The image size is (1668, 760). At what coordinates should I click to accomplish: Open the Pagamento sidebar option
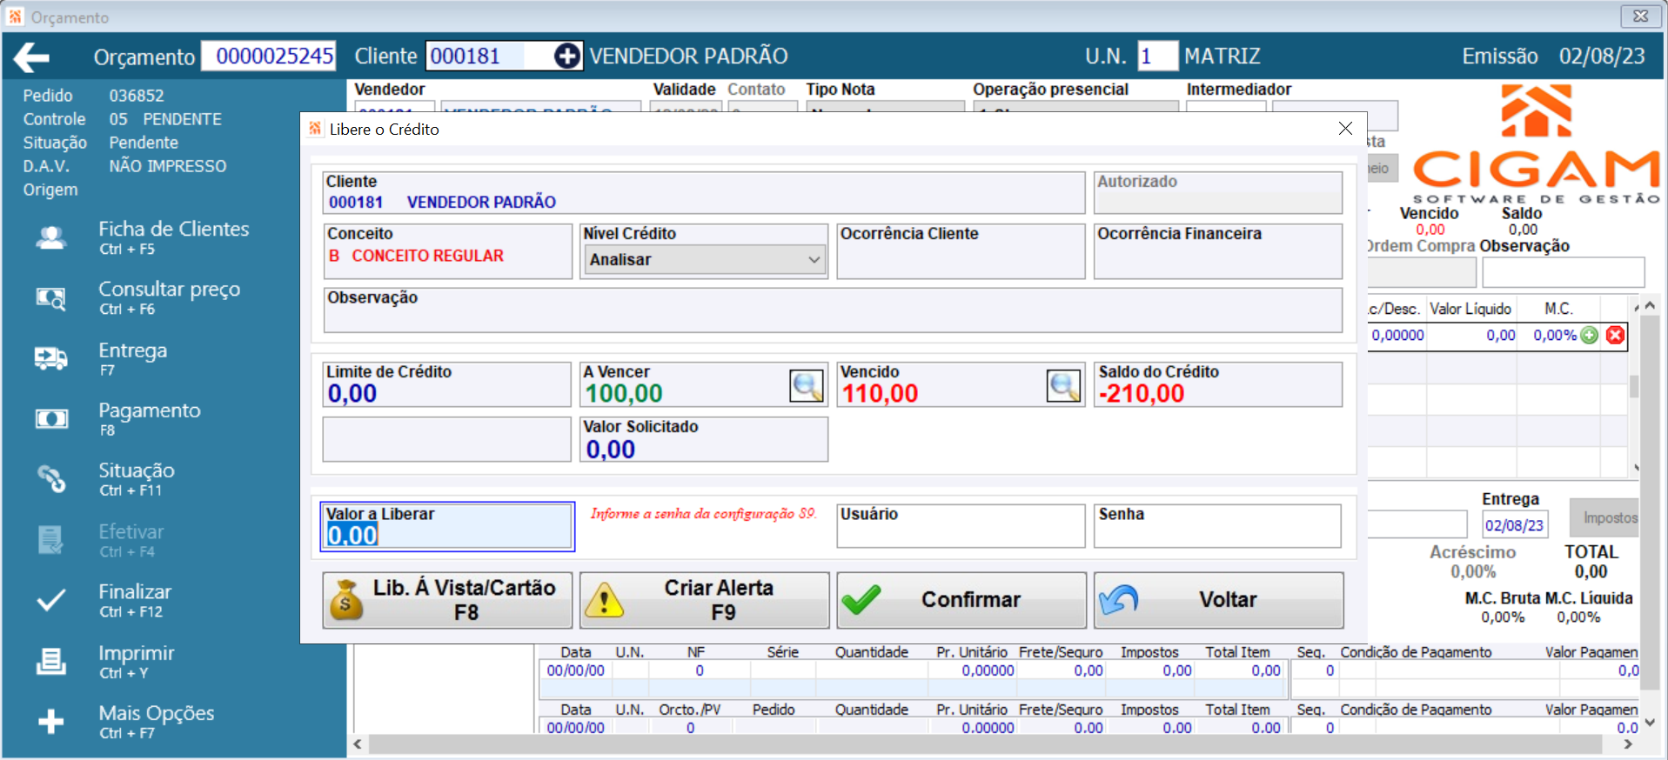pos(149,417)
